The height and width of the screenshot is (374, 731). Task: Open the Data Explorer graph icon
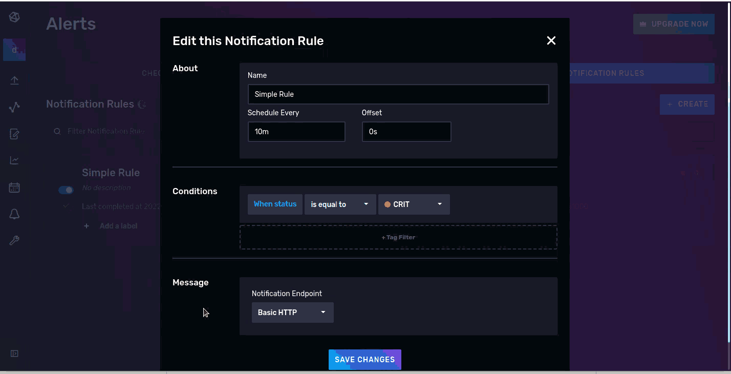click(x=14, y=107)
